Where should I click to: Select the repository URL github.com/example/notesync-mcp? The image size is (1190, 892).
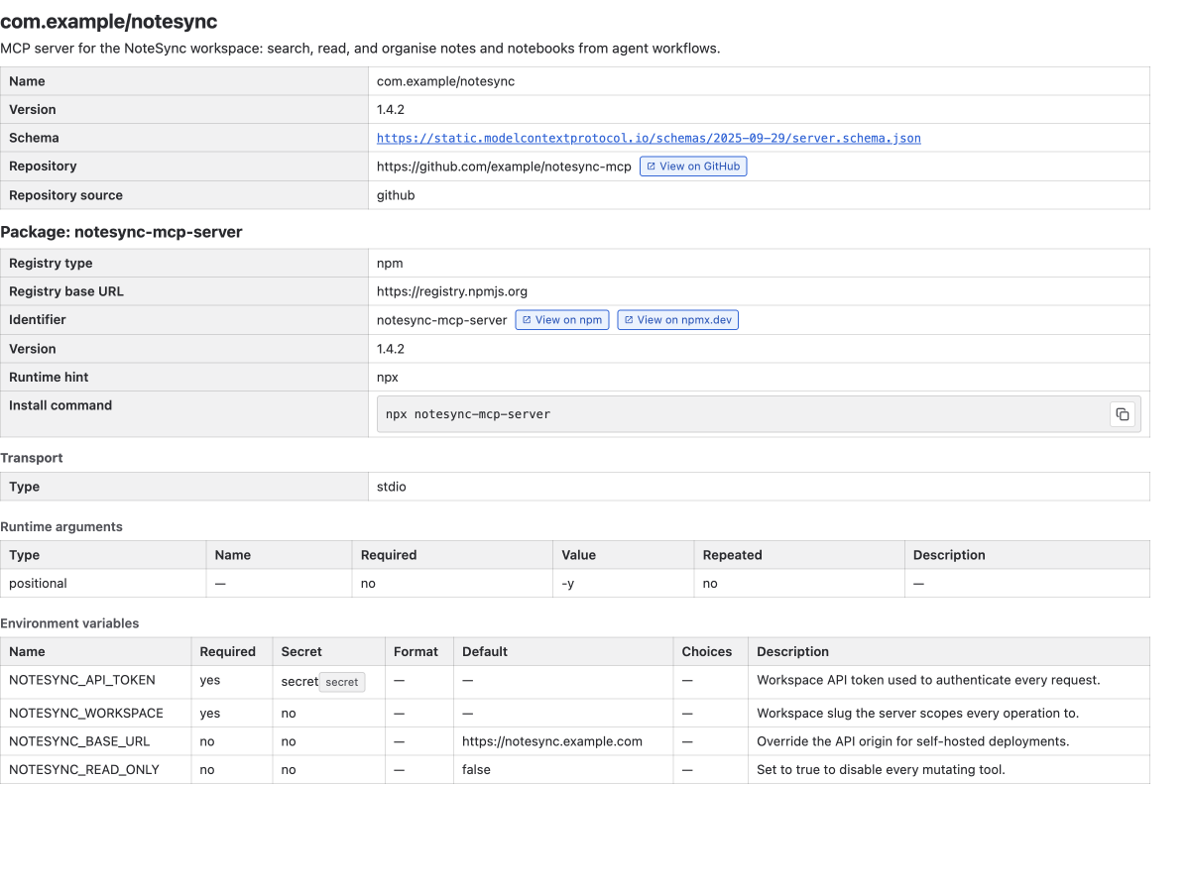click(x=504, y=167)
